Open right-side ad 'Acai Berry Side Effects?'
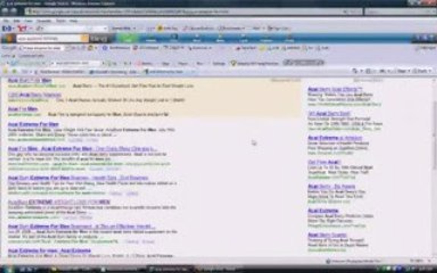This screenshot has height=273, width=437. tap(335, 89)
